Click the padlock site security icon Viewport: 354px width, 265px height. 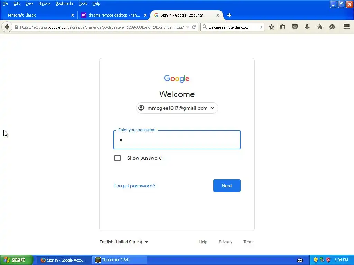(16, 27)
